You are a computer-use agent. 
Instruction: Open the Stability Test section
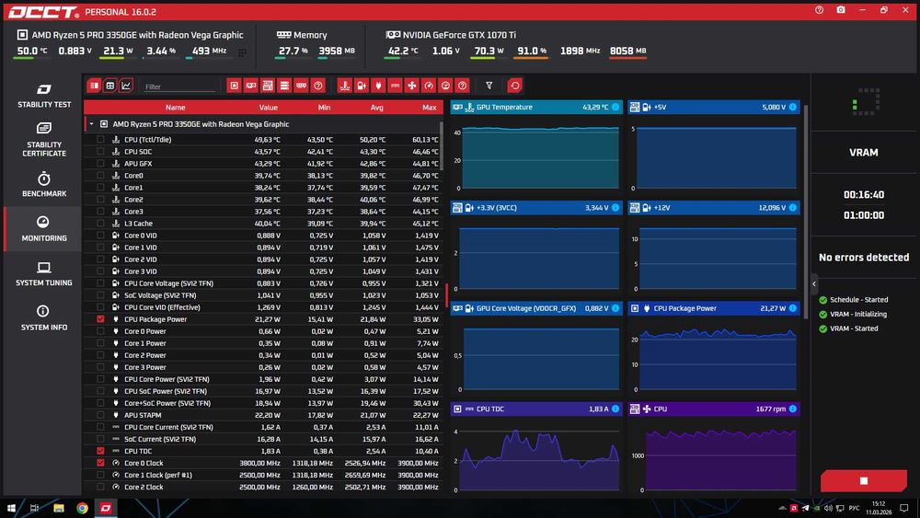click(44, 96)
